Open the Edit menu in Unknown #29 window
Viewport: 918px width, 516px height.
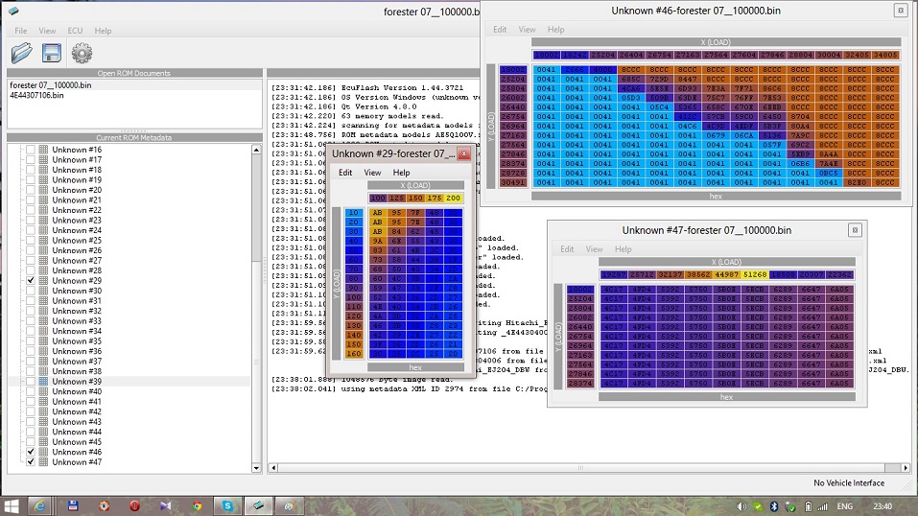coord(344,173)
